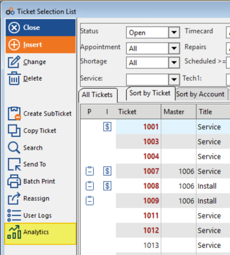Select ticket number 1003
This screenshot has width=230, height=255.
tap(151, 141)
